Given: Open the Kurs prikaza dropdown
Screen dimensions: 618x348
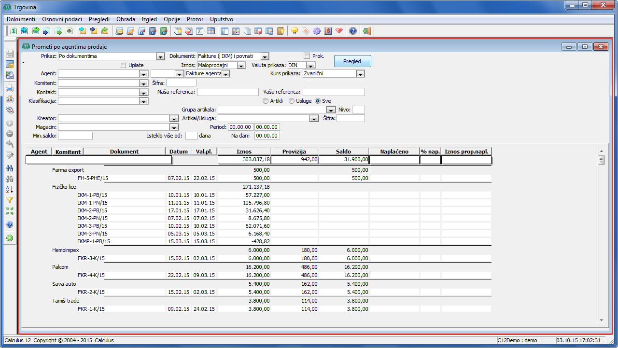Looking at the screenshot, I should pyautogui.click(x=360, y=74).
